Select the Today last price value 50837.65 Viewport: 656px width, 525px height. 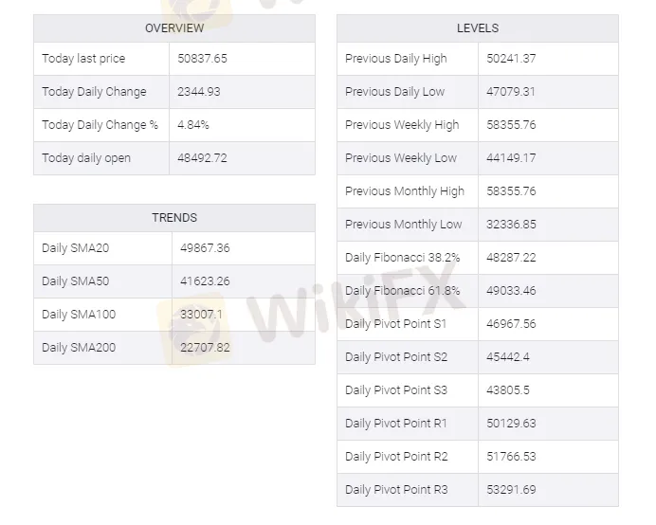click(x=202, y=59)
